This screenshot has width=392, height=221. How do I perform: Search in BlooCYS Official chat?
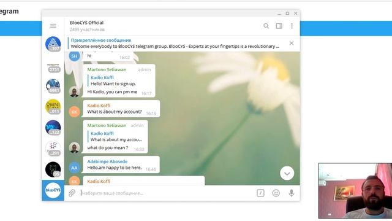[266, 26]
